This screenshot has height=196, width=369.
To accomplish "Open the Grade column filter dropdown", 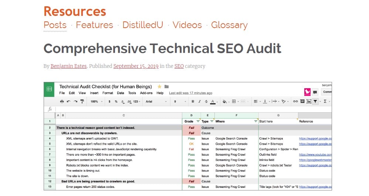I will pyautogui.click(x=198, y=121).
